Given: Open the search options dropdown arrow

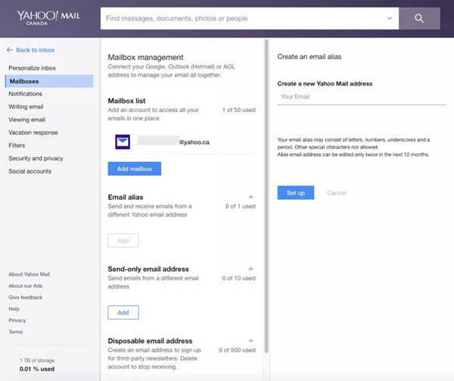Looking at the screenshot, I should tap(390, 18).
